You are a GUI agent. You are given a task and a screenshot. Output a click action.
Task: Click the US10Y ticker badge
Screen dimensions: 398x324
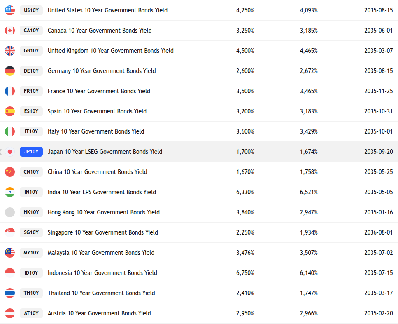31,10
